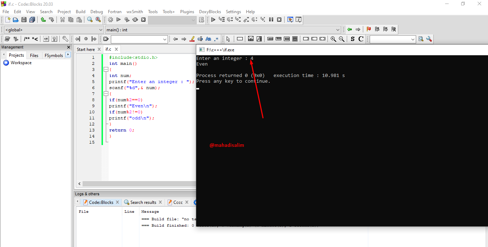This screenshot has width=488, height=247.
Task: Open the Plugins menu
Action: pyautogui.click(x=187, y=11)
